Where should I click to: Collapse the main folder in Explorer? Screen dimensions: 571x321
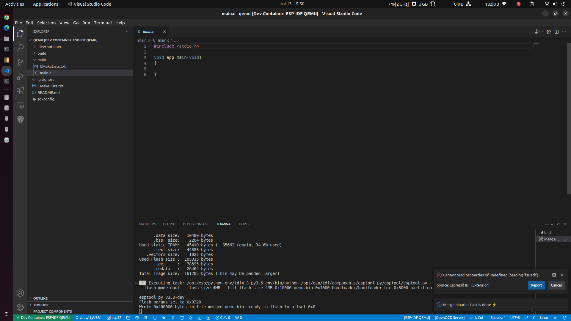(x=42, y=60)
